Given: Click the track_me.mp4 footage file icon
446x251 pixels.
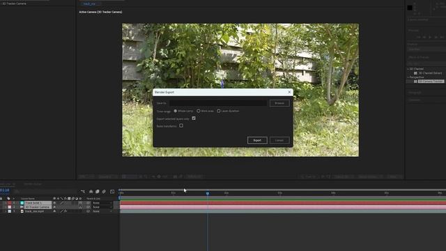Looking at the screenshot, I should point(22,211).
